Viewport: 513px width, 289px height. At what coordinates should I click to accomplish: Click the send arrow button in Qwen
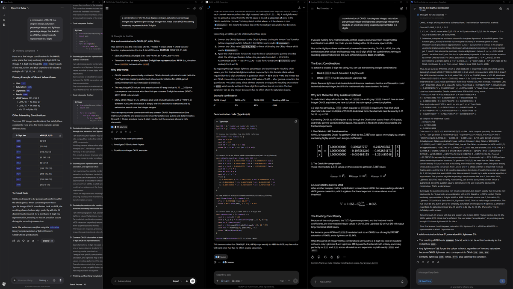tap(61, 280)
